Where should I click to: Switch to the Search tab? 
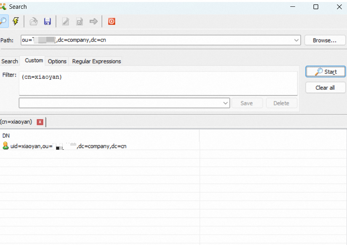(x=10, y=61)
